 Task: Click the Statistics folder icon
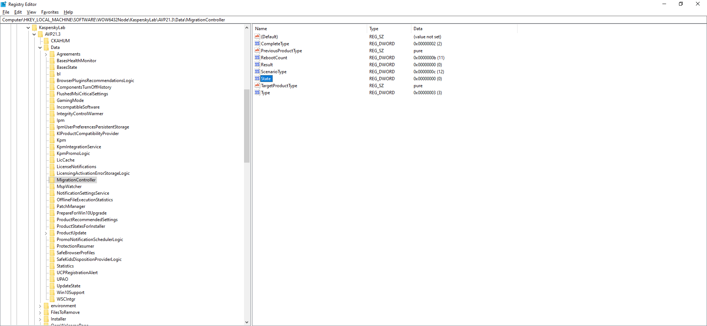pyautogui.click(x=52, y=266)
